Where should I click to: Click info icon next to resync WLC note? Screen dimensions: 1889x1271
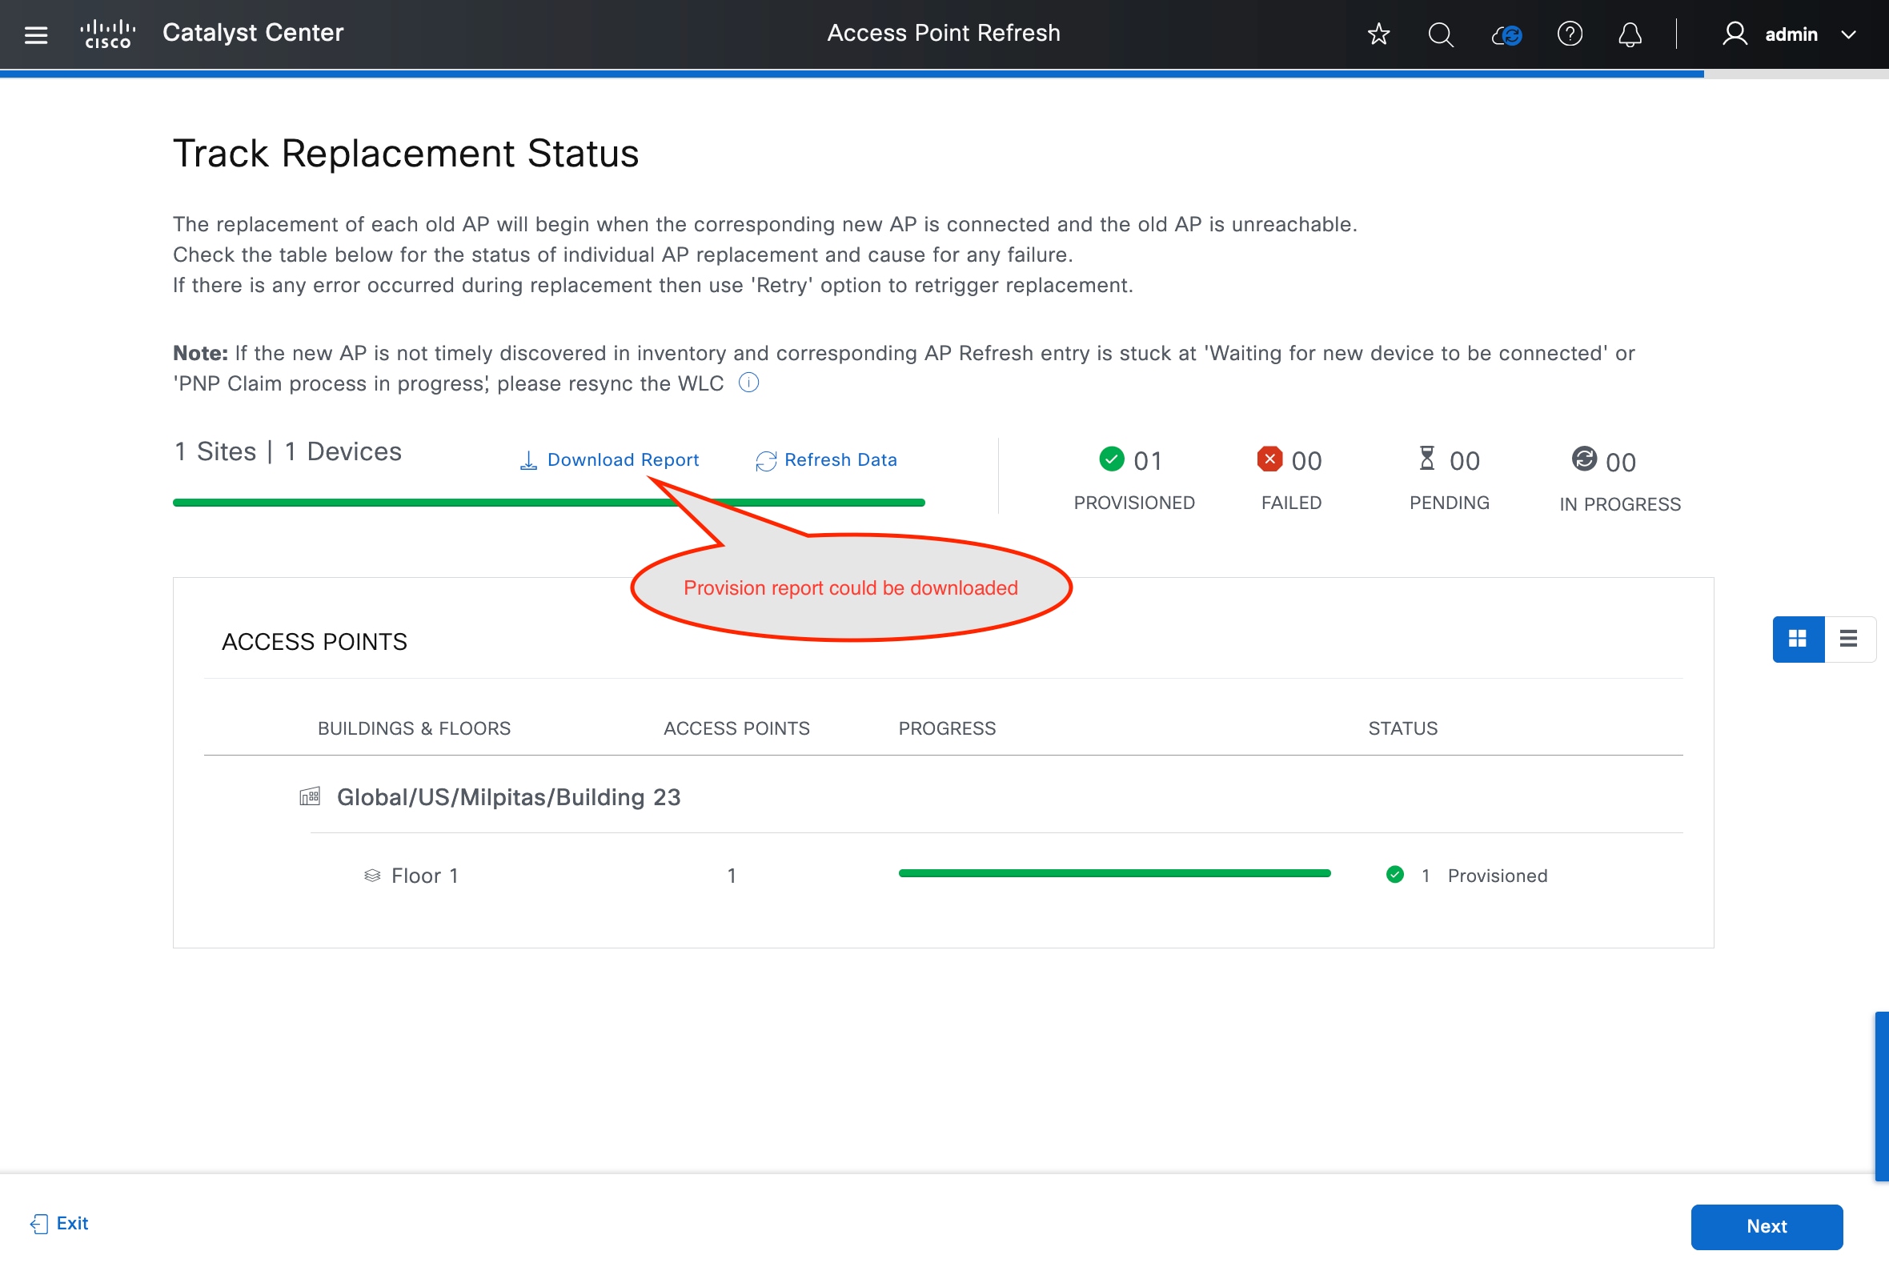(x=748, y=383)
